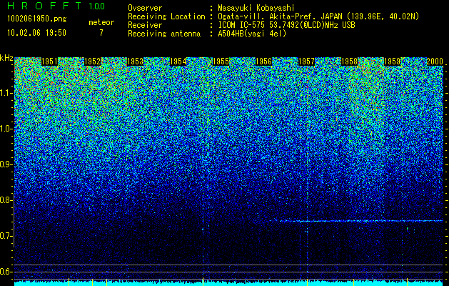Click the 1953 time marker
The width and height of the screenshot is (449, 286).
(x=135, y=61)
